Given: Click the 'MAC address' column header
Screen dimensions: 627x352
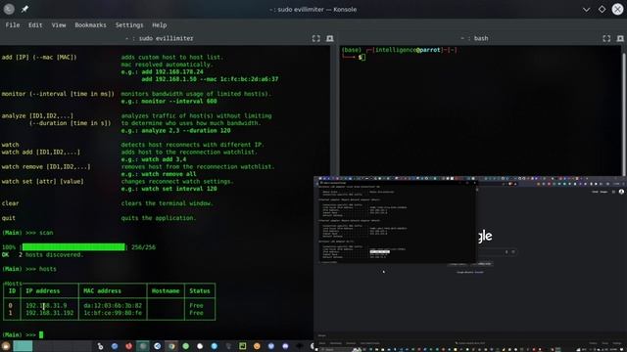Looking at the screenshot, I should coord(102,291).
